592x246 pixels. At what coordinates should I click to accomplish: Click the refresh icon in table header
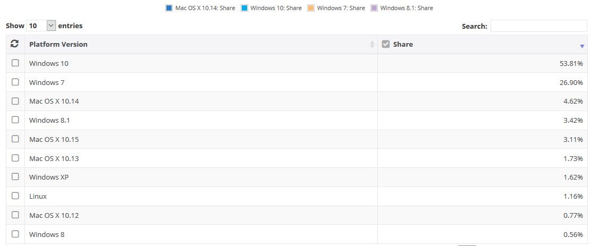click(15, 45)
